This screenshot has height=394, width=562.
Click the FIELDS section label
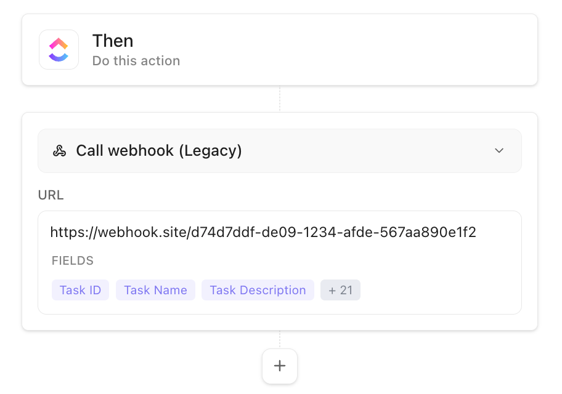(x=73, y=260)
